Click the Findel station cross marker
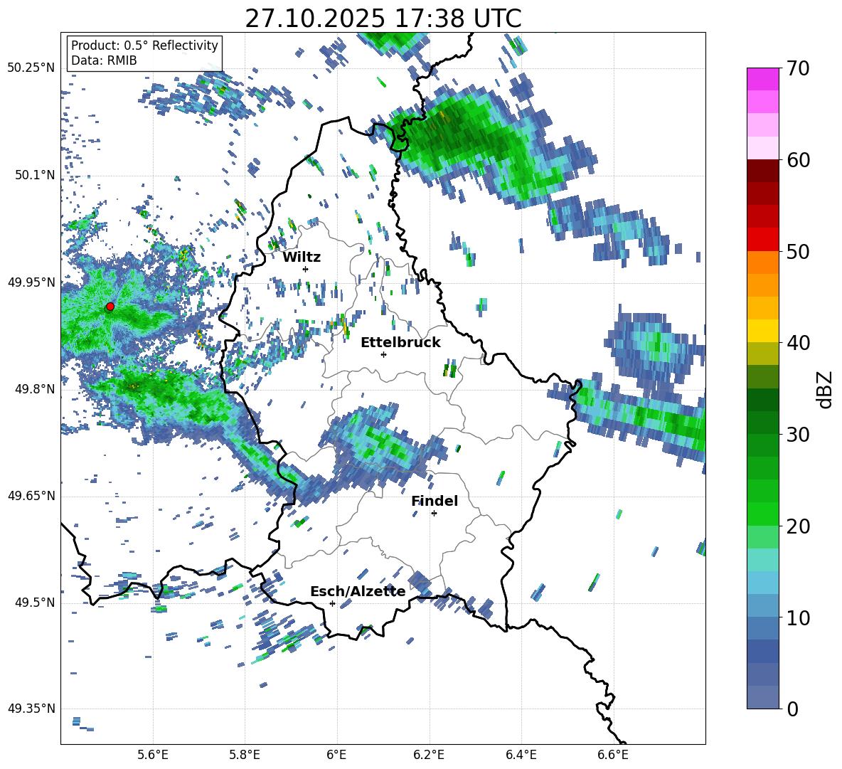Screen dimensions: 842x769 click(x=434, y=514)
